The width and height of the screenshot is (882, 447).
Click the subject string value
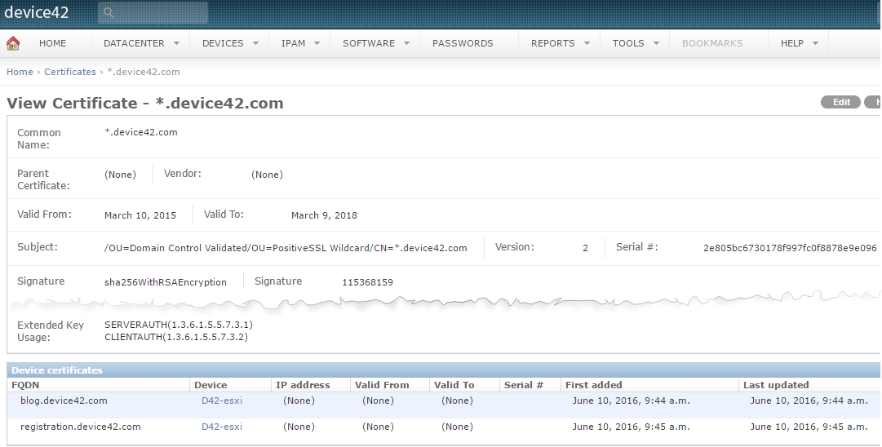pyautogui.click(x=286, y=248)
